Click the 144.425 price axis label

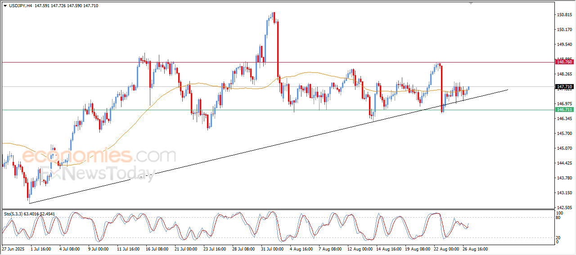tap(565, 163)
